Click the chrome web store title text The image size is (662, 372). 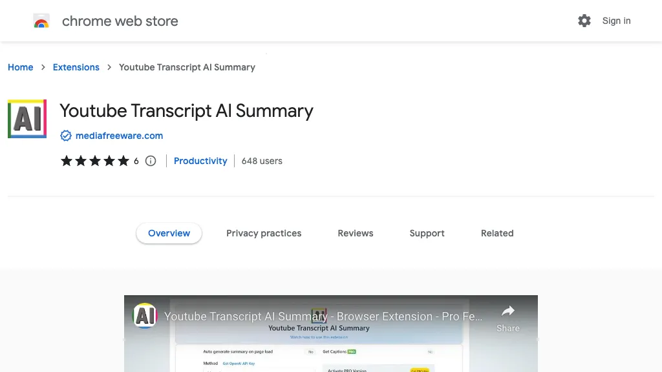point(120,21)
